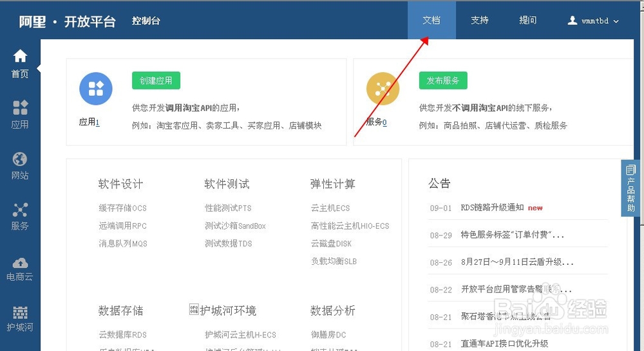
Task: Click the 软件设计 heading
Action: tap(120, 184)
